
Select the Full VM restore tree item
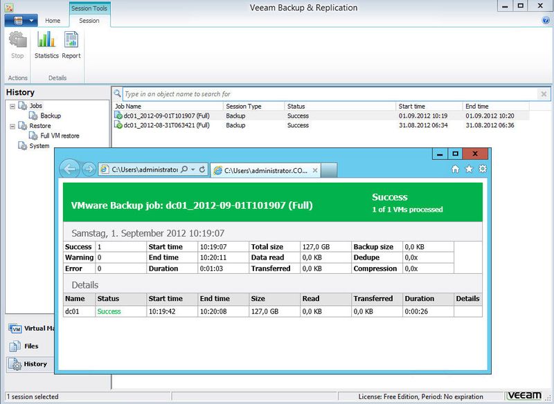pyautogui.click(x=54, y=136)
